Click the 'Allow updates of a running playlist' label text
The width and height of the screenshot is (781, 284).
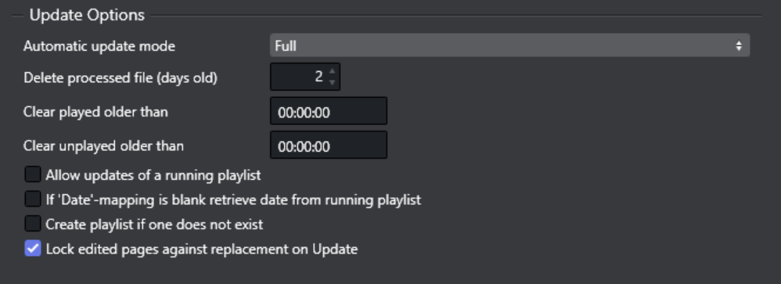(x=153, y=175)
